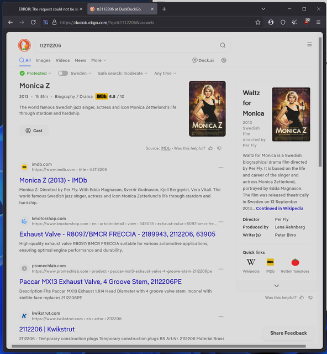Open the Safe search: moderate dropdown
This screenshot has height=354, width=327.
pos(123,74)
